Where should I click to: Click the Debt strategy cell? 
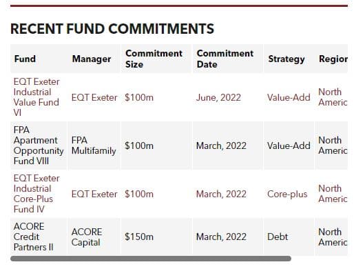click(x=278, y=237)
